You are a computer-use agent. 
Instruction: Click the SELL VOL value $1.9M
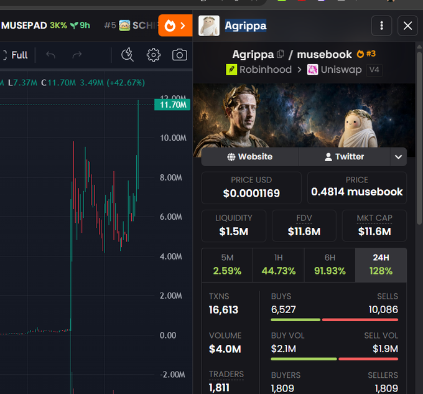pyautogui.click(x=385, y=349)
